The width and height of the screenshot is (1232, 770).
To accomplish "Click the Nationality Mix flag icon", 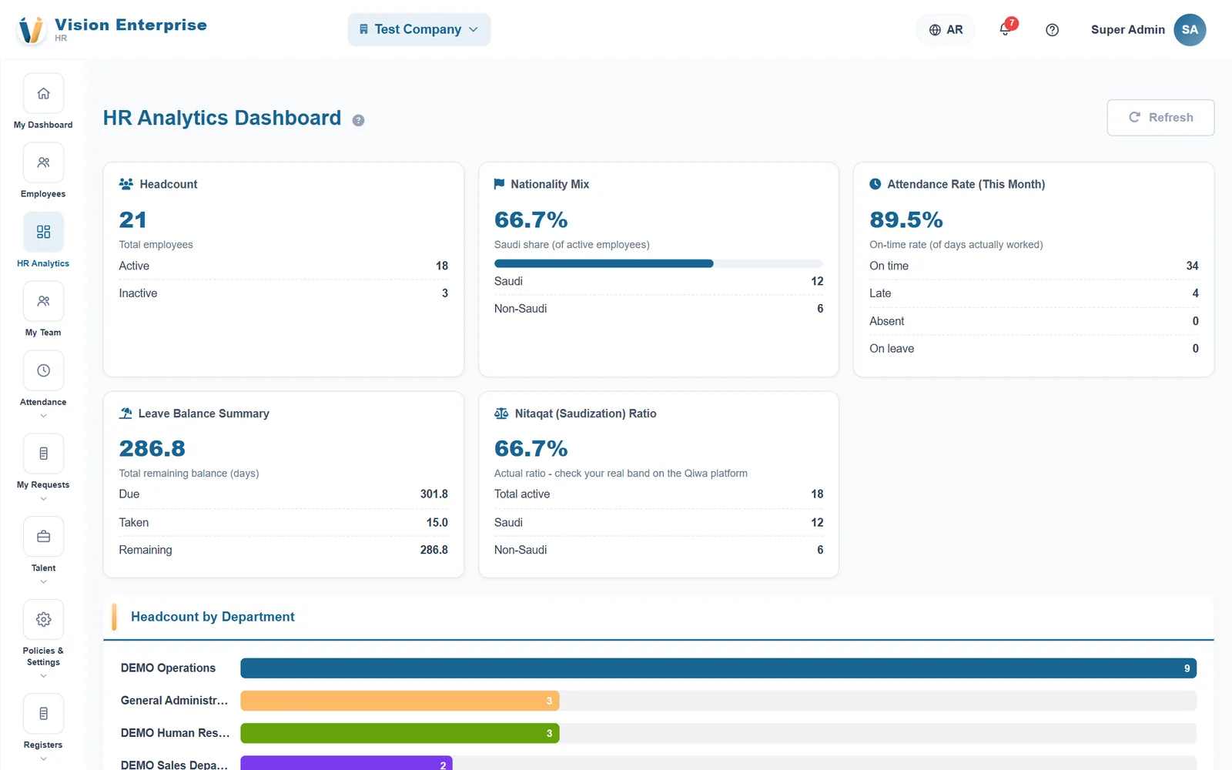I will click(x=499, y=184).
